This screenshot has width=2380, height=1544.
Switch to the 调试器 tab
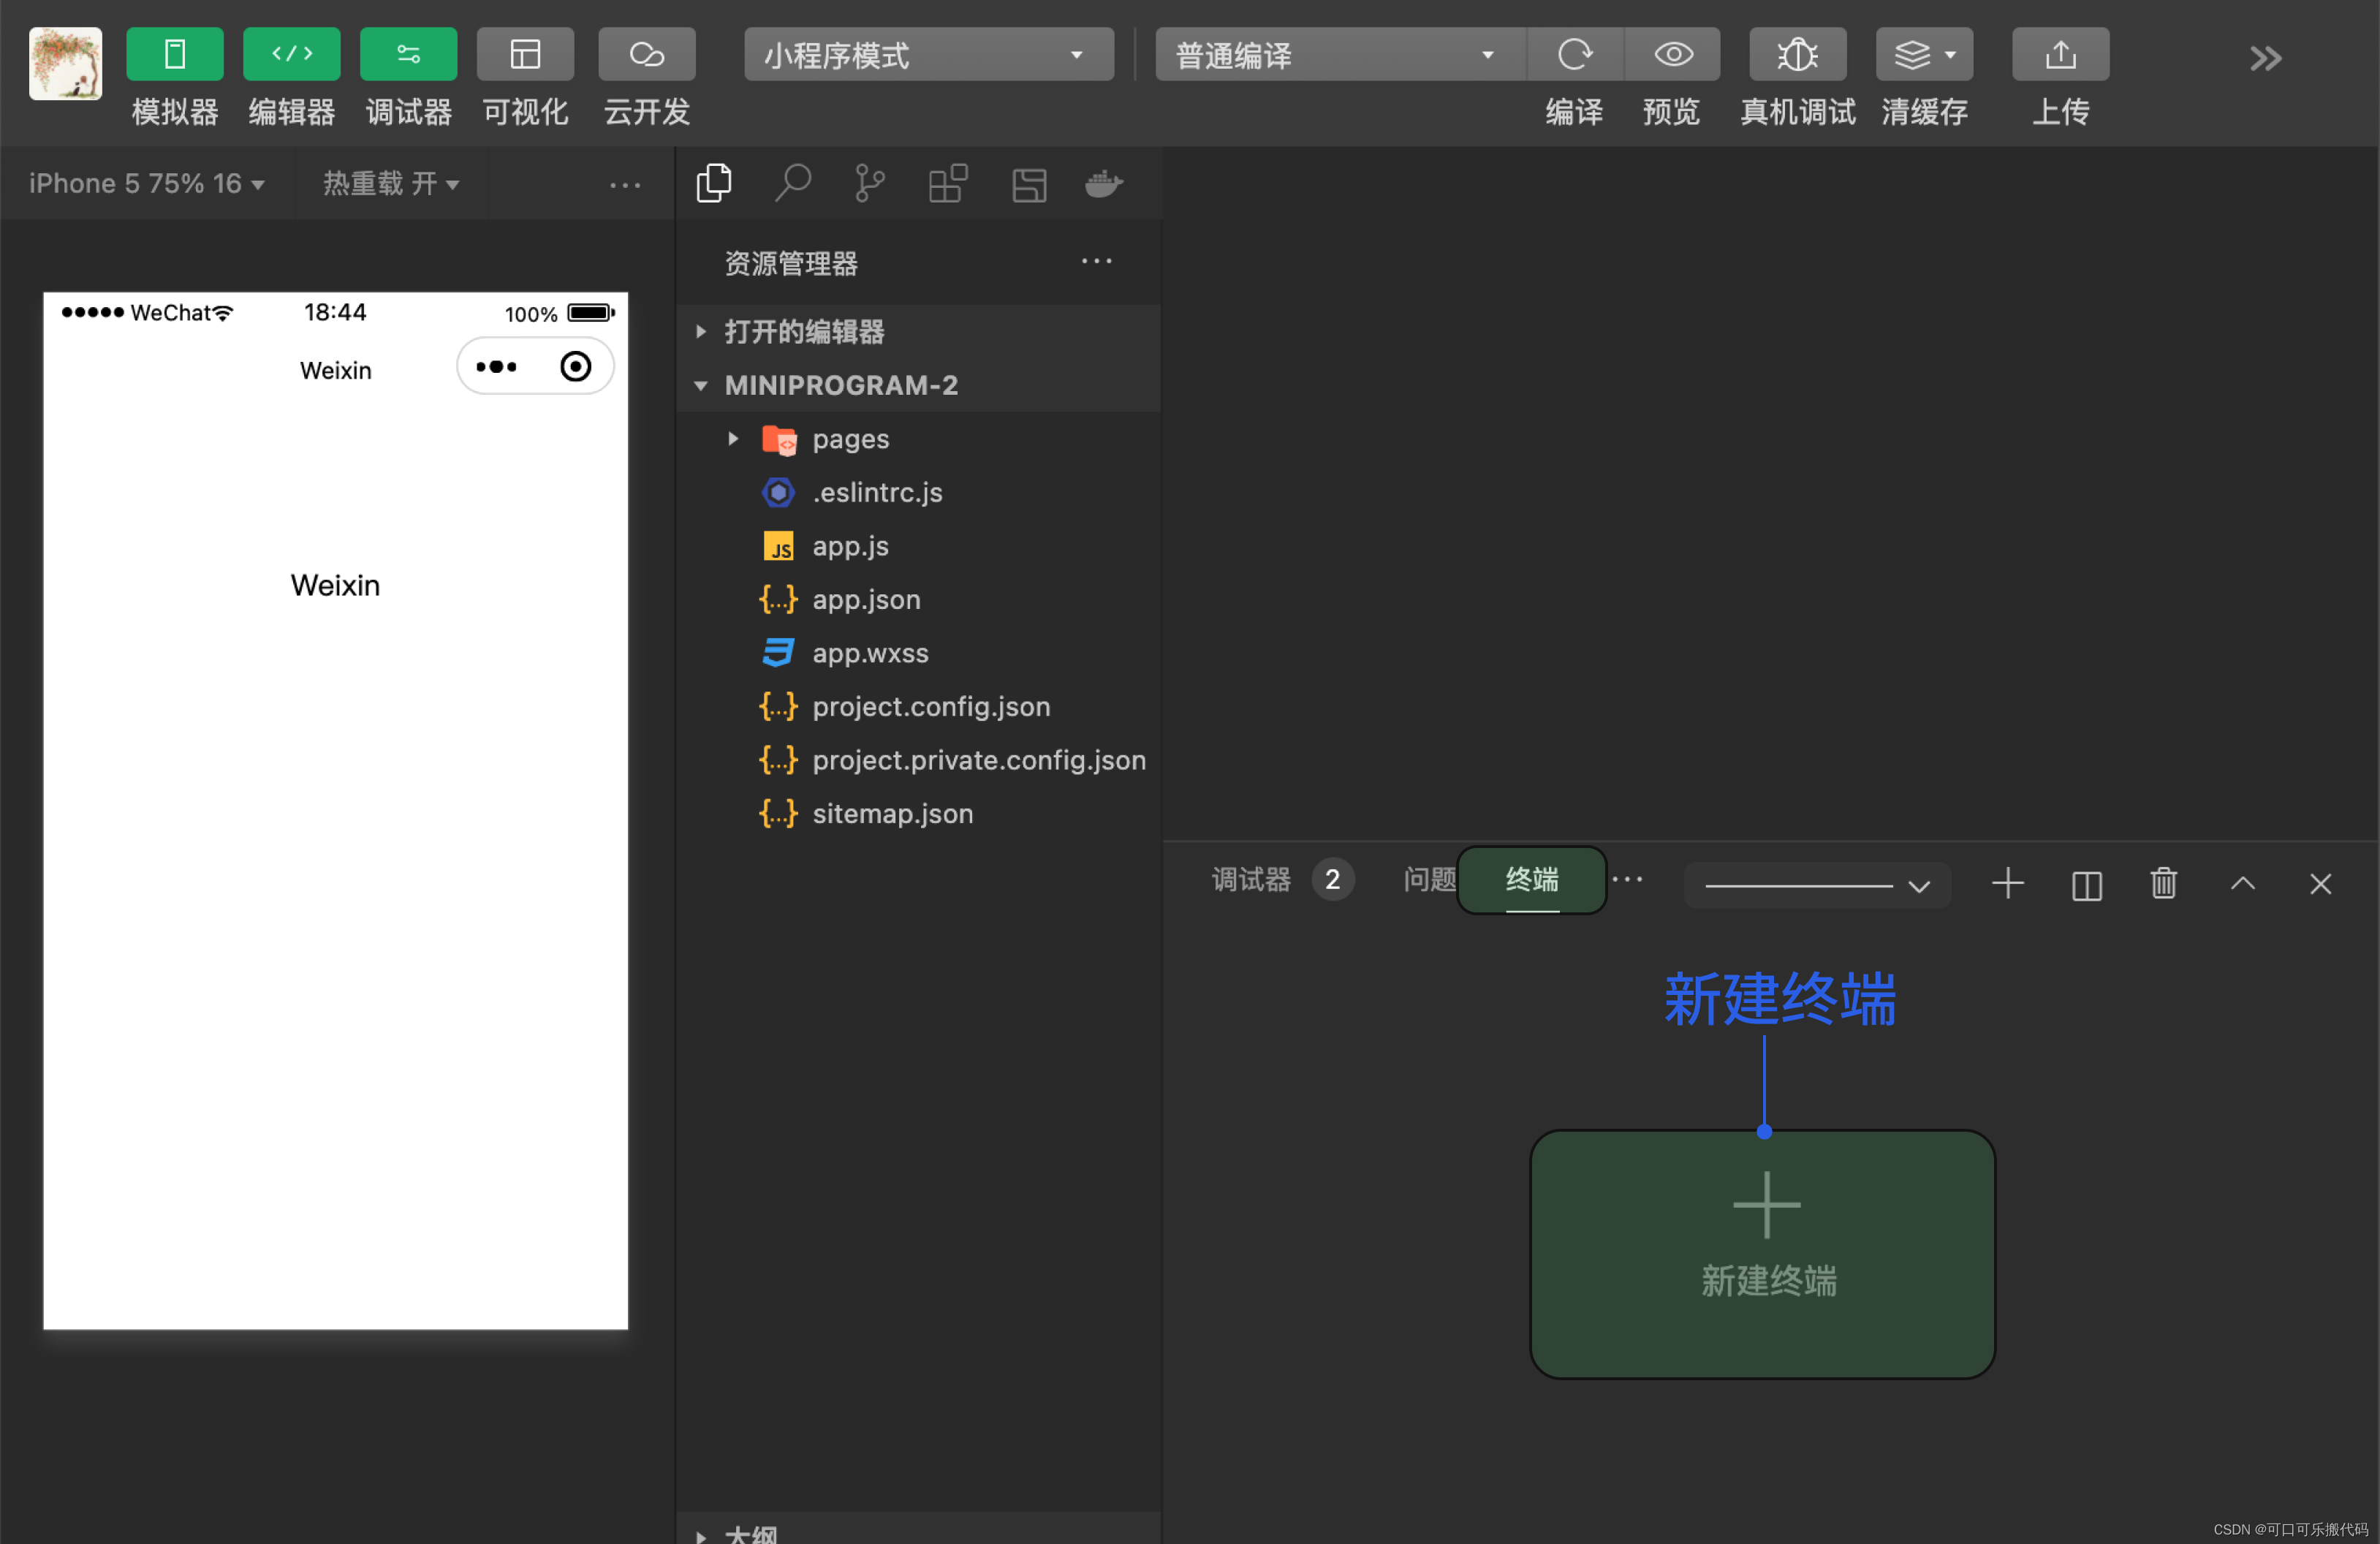(x=1251, y=880)
